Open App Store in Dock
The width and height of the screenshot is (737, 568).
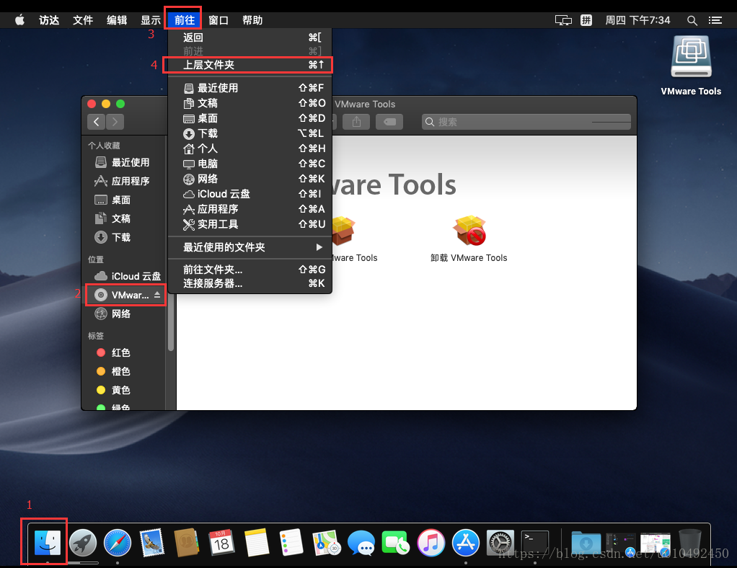466,543
